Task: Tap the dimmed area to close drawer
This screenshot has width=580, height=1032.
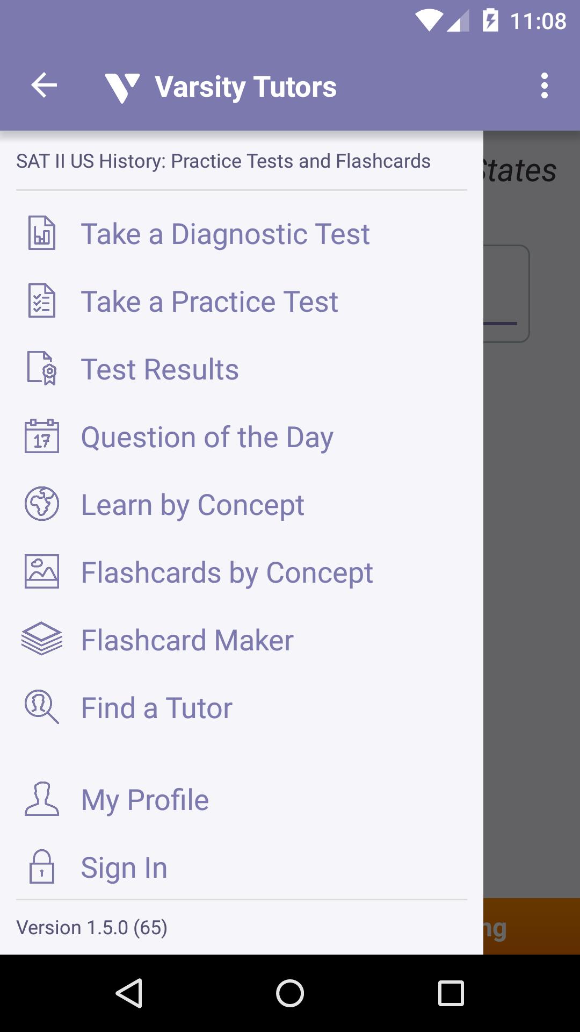Action: pyautogui.click(x=532, y=591)
